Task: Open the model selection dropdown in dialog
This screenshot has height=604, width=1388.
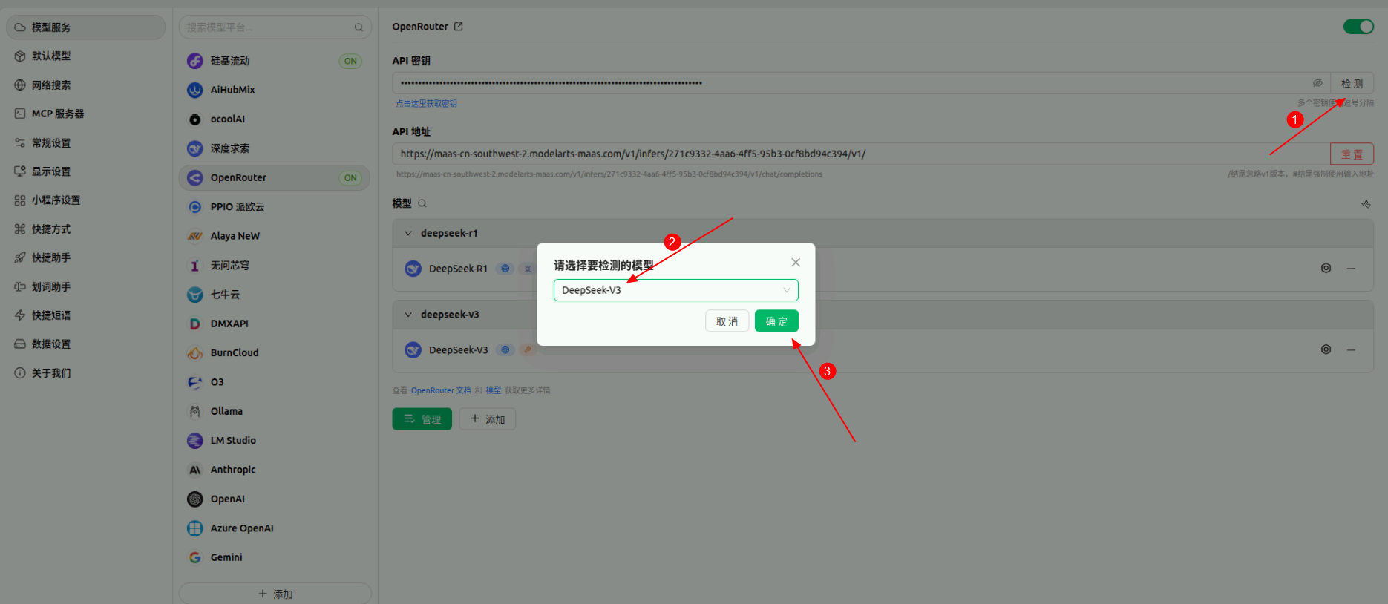Action: [676, 290]
